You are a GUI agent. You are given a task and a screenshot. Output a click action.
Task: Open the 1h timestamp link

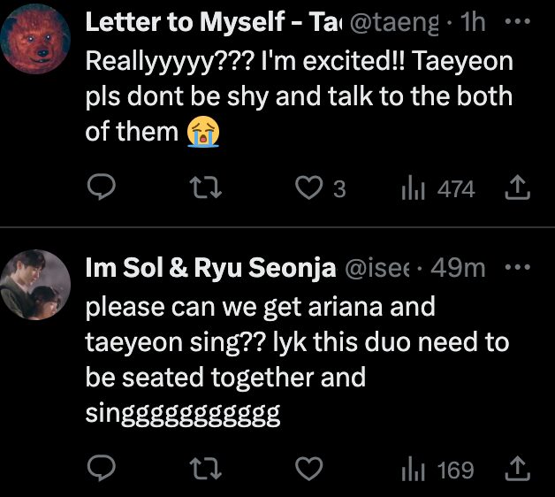pyautogui.click(x=474, y=24)
